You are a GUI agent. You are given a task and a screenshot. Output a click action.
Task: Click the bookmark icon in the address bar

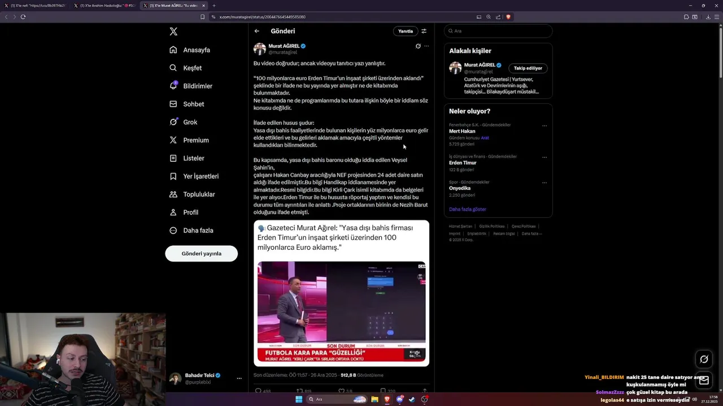pyautogui.click(x=203, y=17)
